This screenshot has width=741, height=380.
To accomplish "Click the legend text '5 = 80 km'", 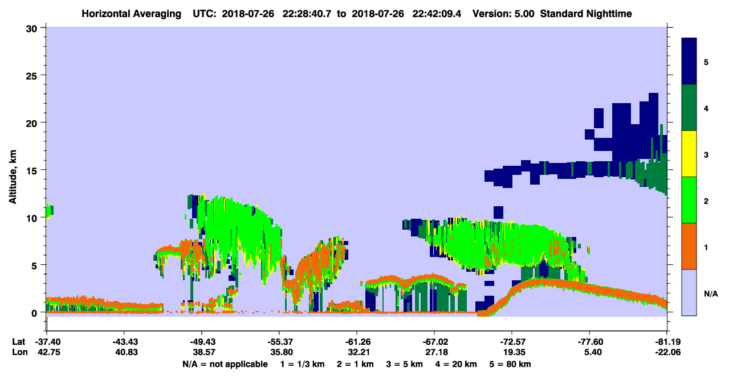I will tap(510, 364).
